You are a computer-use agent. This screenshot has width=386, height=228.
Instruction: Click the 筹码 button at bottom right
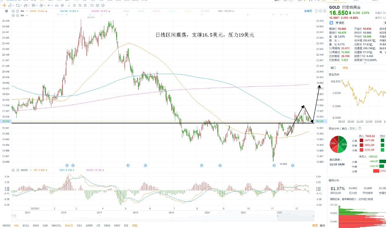coord(322,226)
